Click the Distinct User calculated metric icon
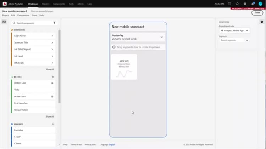The height and width of the screenshot is (149, 266). coord(52,83)
